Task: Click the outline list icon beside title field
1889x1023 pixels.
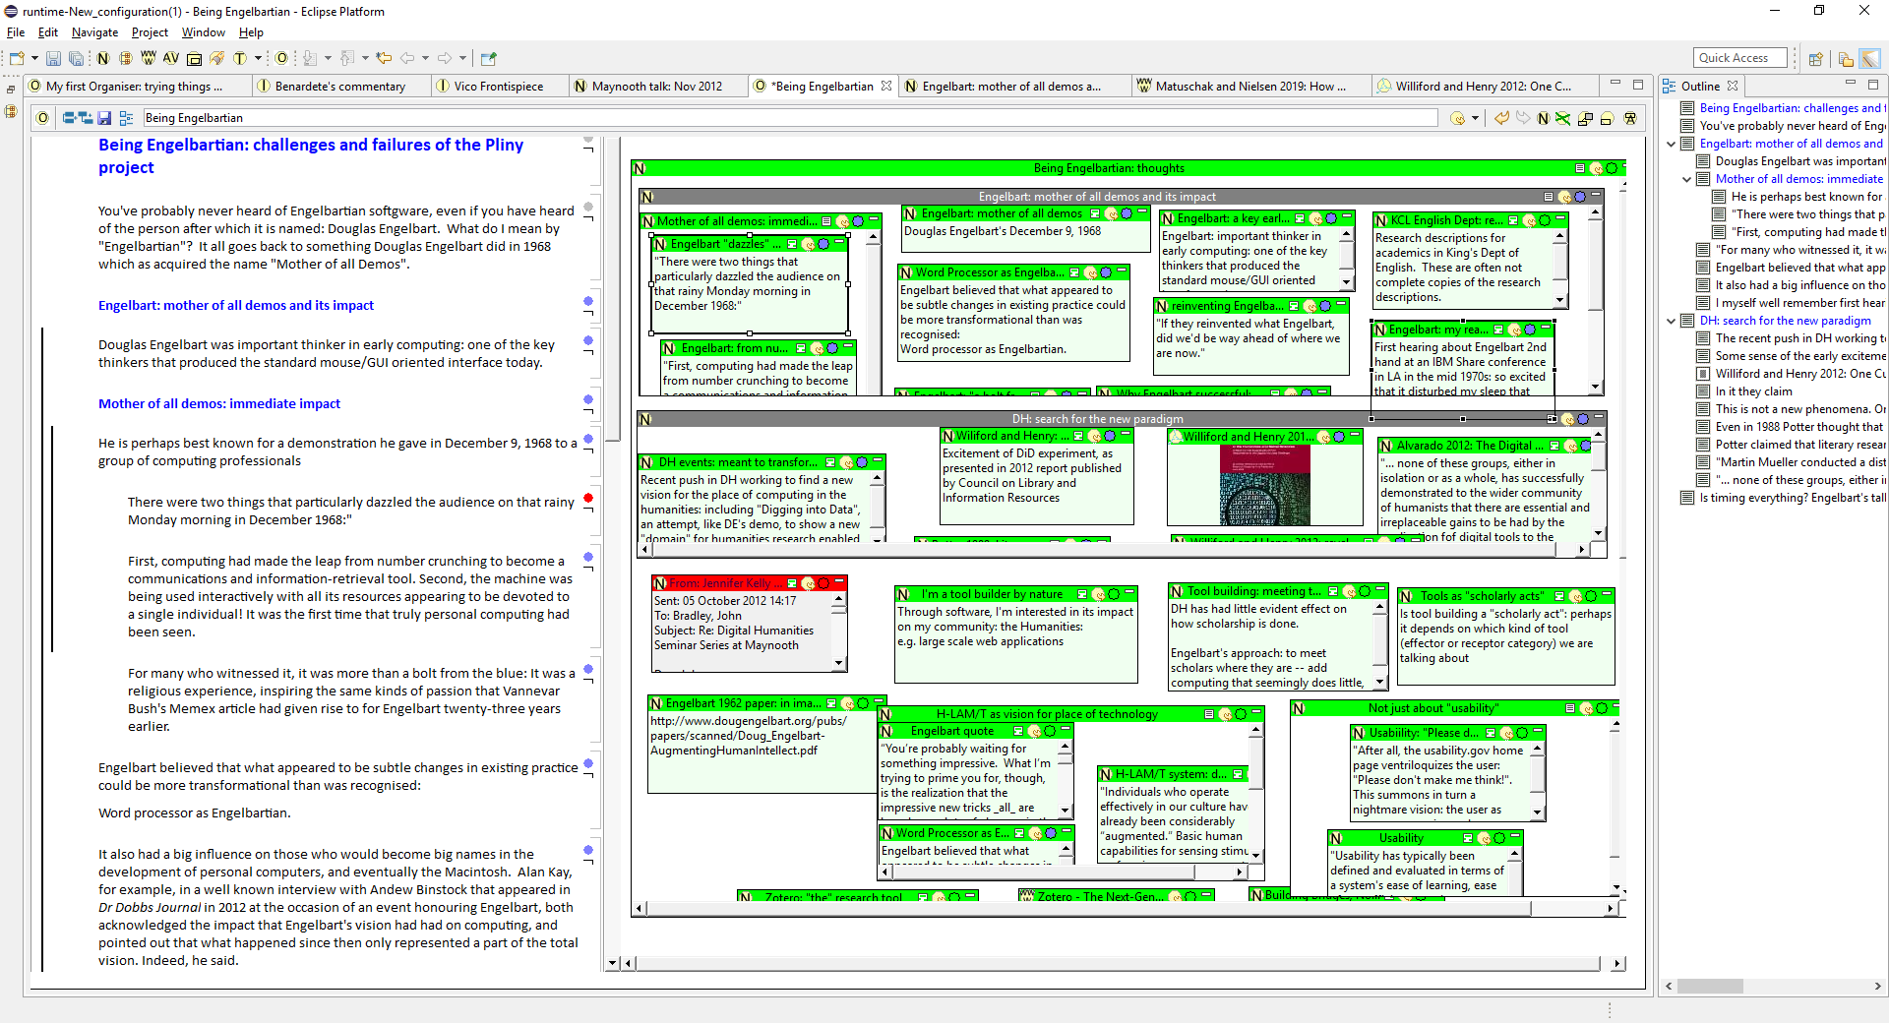Action: [x=126, y=118]
